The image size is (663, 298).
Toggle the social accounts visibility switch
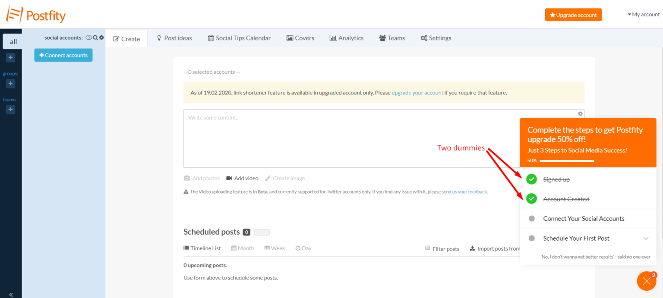(x=88, y=38)
